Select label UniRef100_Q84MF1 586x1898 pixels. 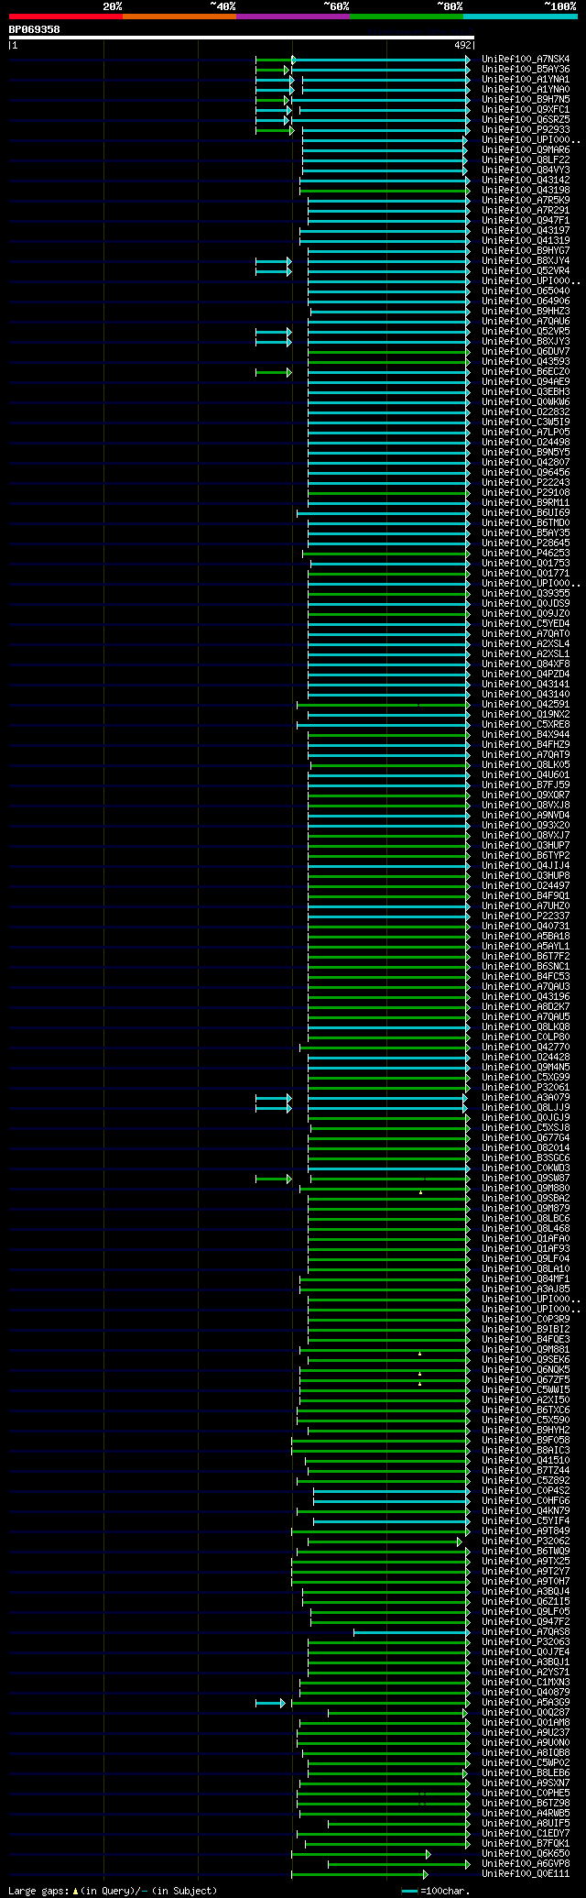tap(526, 1279)
